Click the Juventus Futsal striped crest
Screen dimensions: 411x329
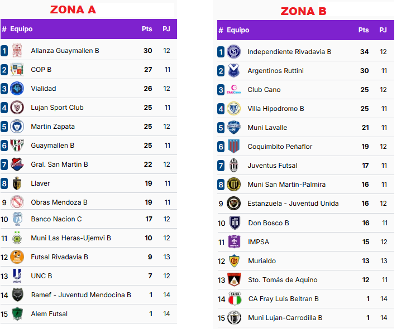click(234, 166)
